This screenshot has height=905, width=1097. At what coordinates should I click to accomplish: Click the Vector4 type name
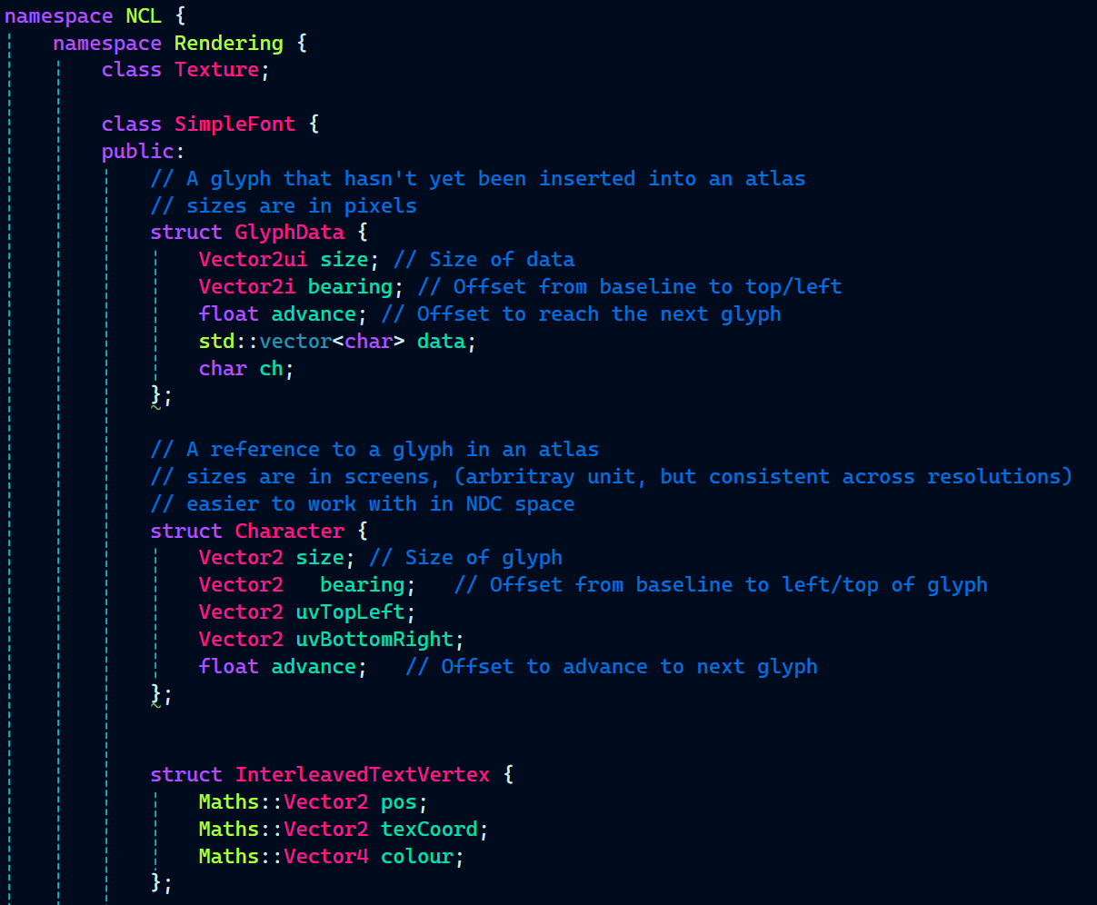325,857
